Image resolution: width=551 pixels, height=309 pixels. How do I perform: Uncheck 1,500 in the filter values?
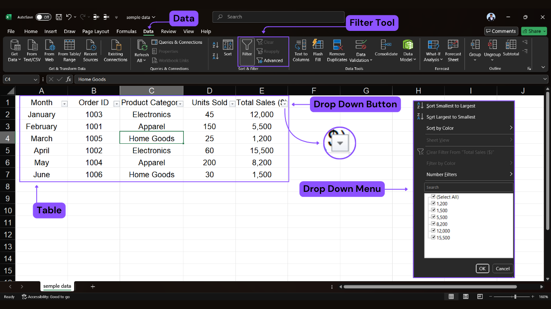point(433,210)
